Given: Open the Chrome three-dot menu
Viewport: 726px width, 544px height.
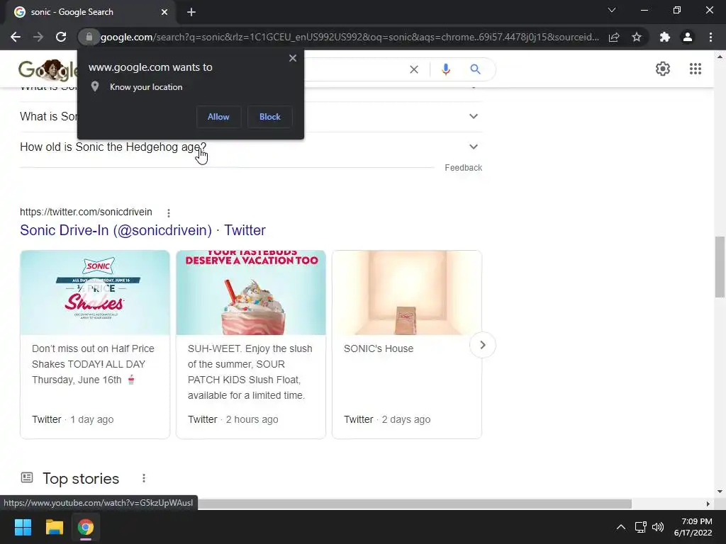Looking at the screenshot, I should tap(710, 37).
